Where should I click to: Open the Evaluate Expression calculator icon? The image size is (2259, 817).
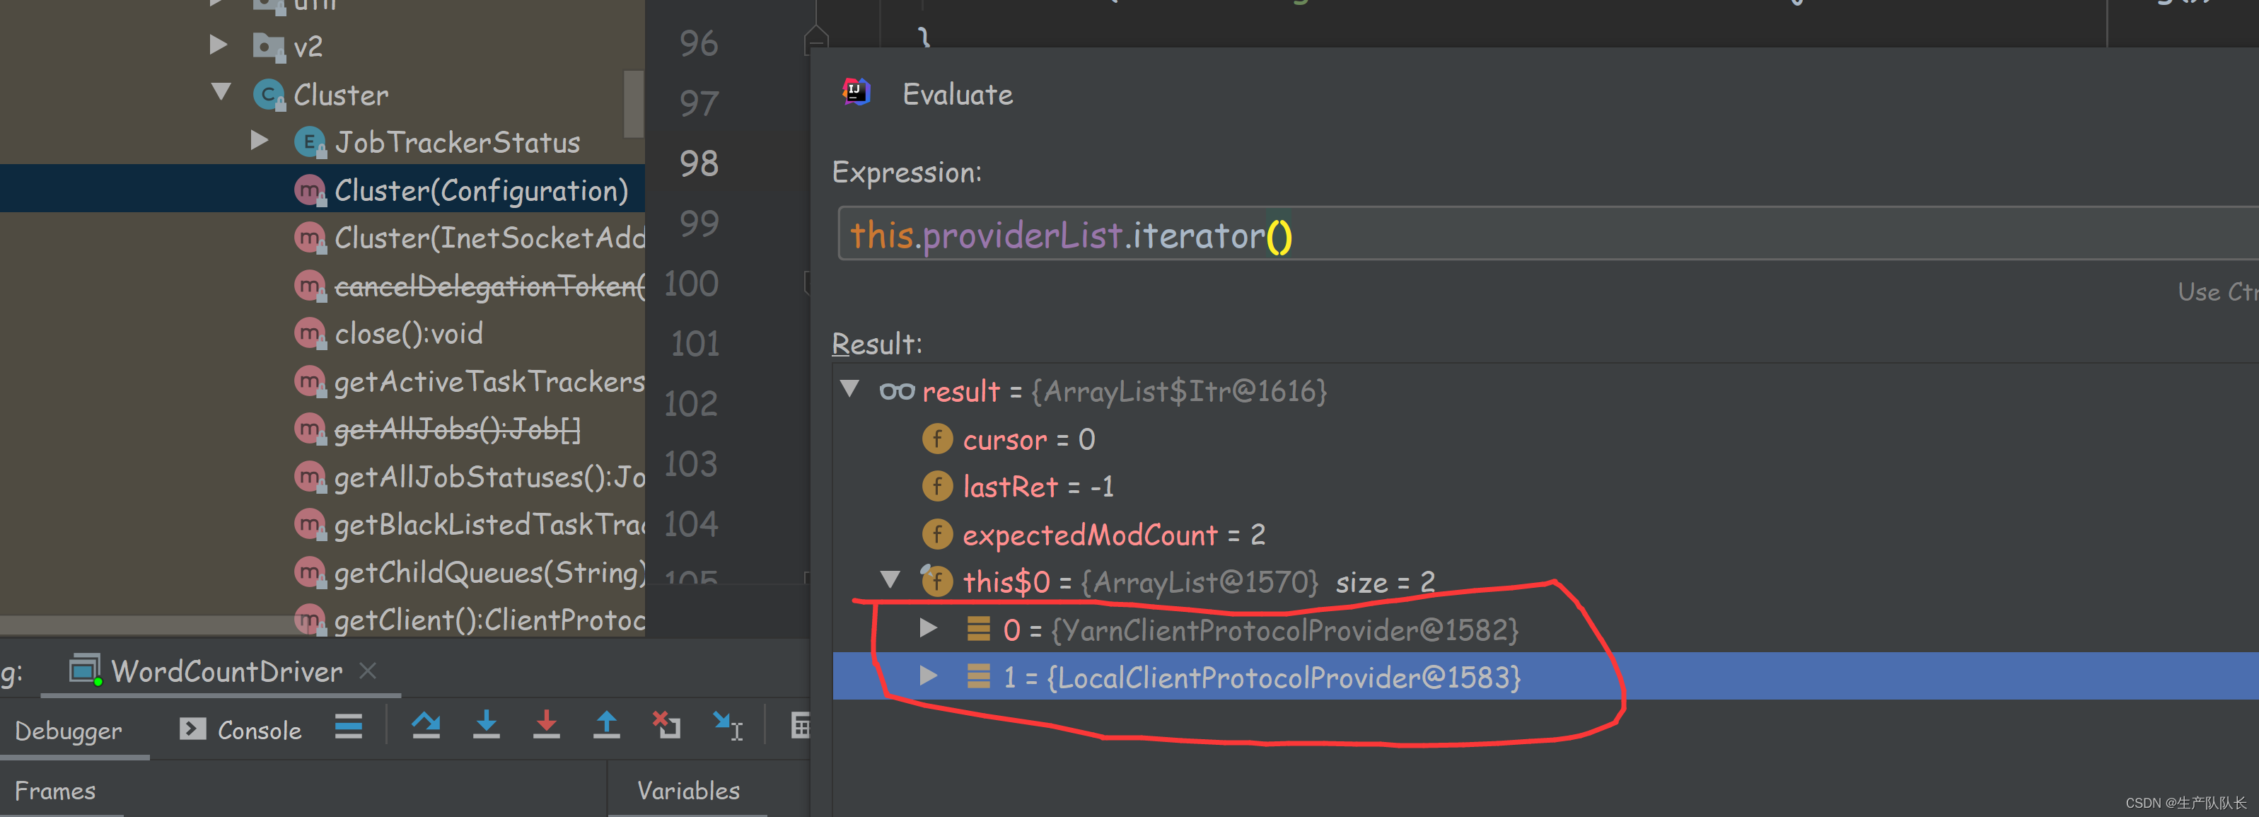coord(800,725)
